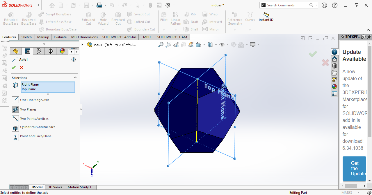Click Zoom to Fit in view toolbar
This screenshot has height=195, width=372.
click(x=161, y=45)
